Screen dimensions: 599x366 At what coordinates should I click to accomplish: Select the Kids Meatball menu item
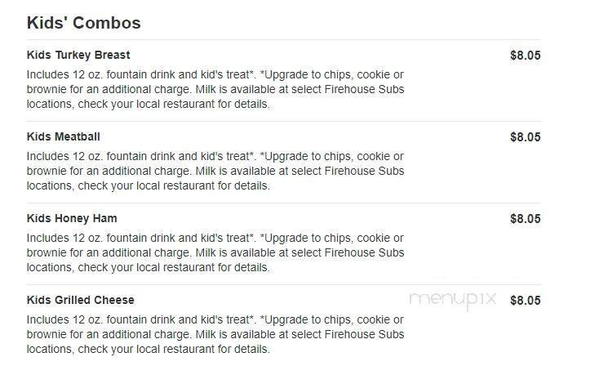point(64,137)
